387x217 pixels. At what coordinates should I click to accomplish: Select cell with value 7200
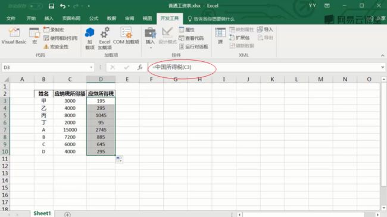pos(70,137)
